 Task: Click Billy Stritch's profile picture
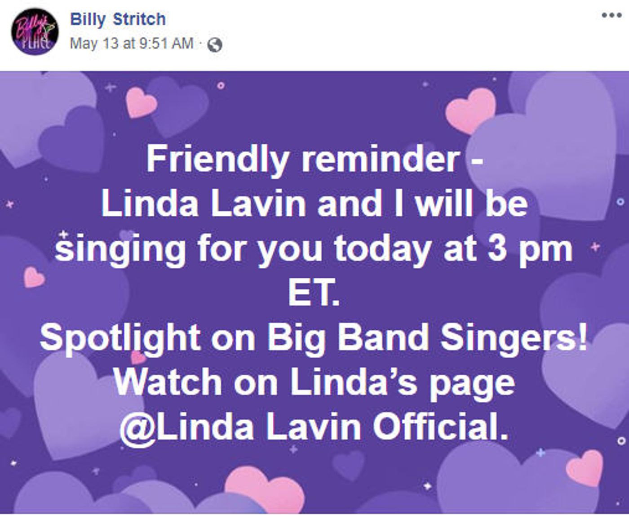(x=35, y=32)
